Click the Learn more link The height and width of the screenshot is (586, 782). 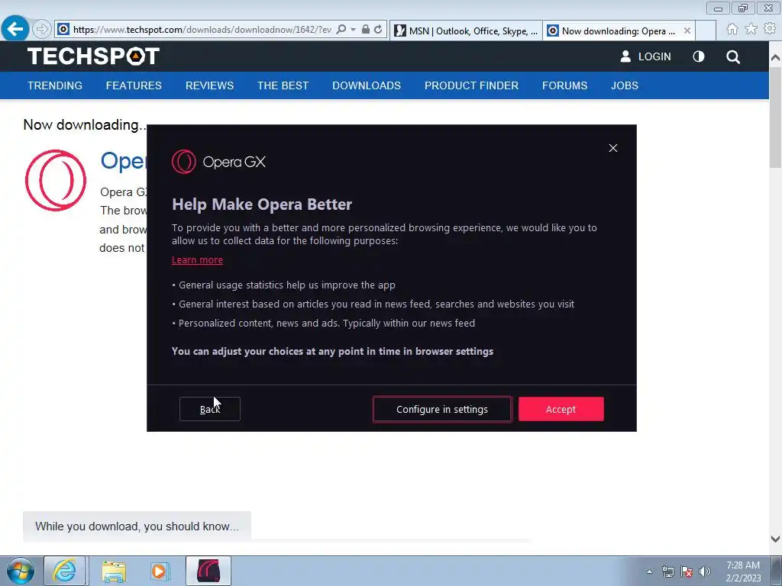[x=197, y=260]
